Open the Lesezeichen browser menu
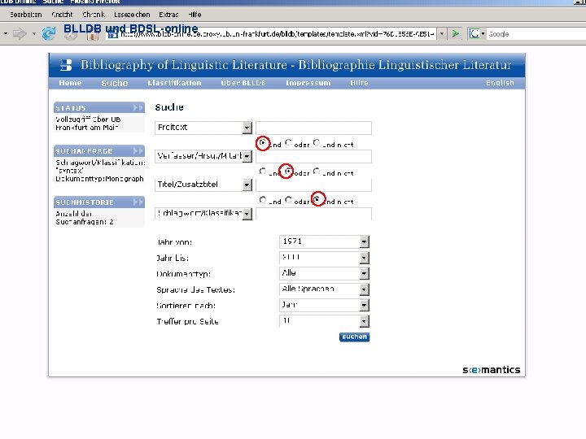 [x=132, y=15]
